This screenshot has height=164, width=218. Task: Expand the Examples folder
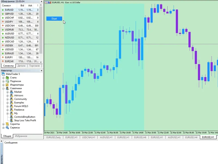point(8,103)
